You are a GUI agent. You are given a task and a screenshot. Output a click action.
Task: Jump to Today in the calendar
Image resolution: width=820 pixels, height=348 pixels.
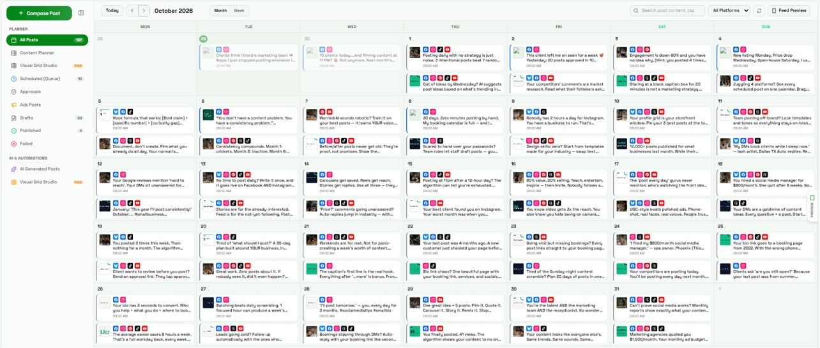tap(112, 10)
